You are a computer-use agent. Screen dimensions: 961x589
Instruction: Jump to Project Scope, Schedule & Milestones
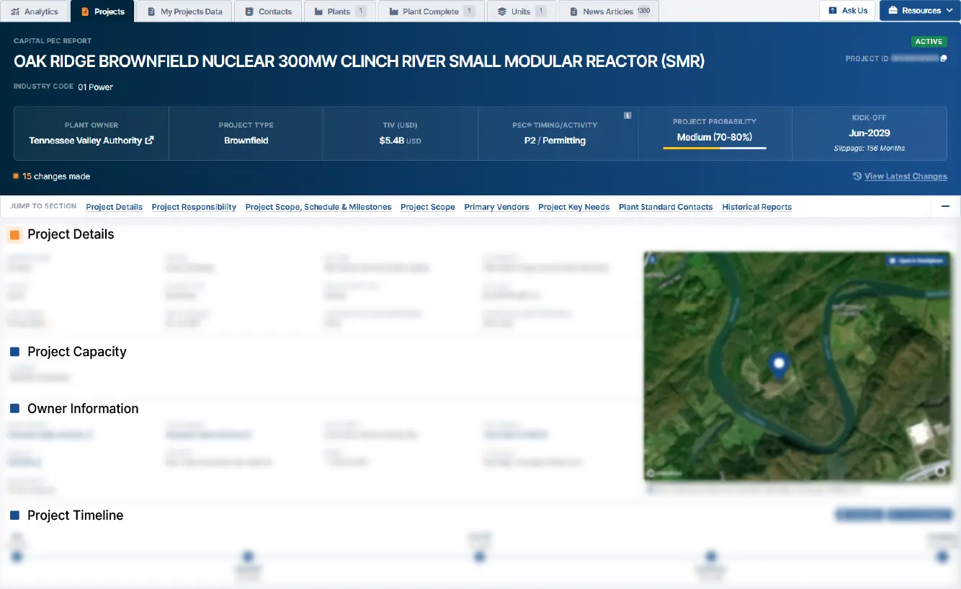pyautogui.click(x=318, y=207)
